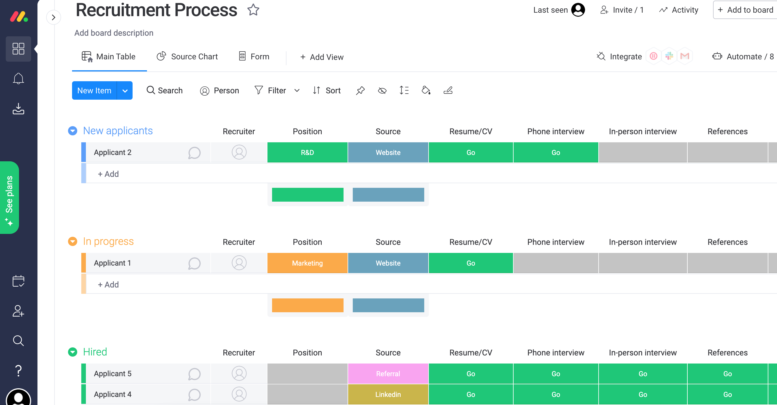777x405 pixels.
Task: Star the Recruitment Process board
Action: 253,10
